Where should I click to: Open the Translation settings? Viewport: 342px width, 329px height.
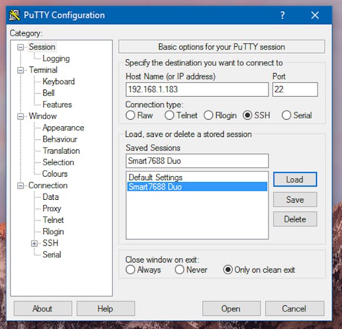coord(61,151)
